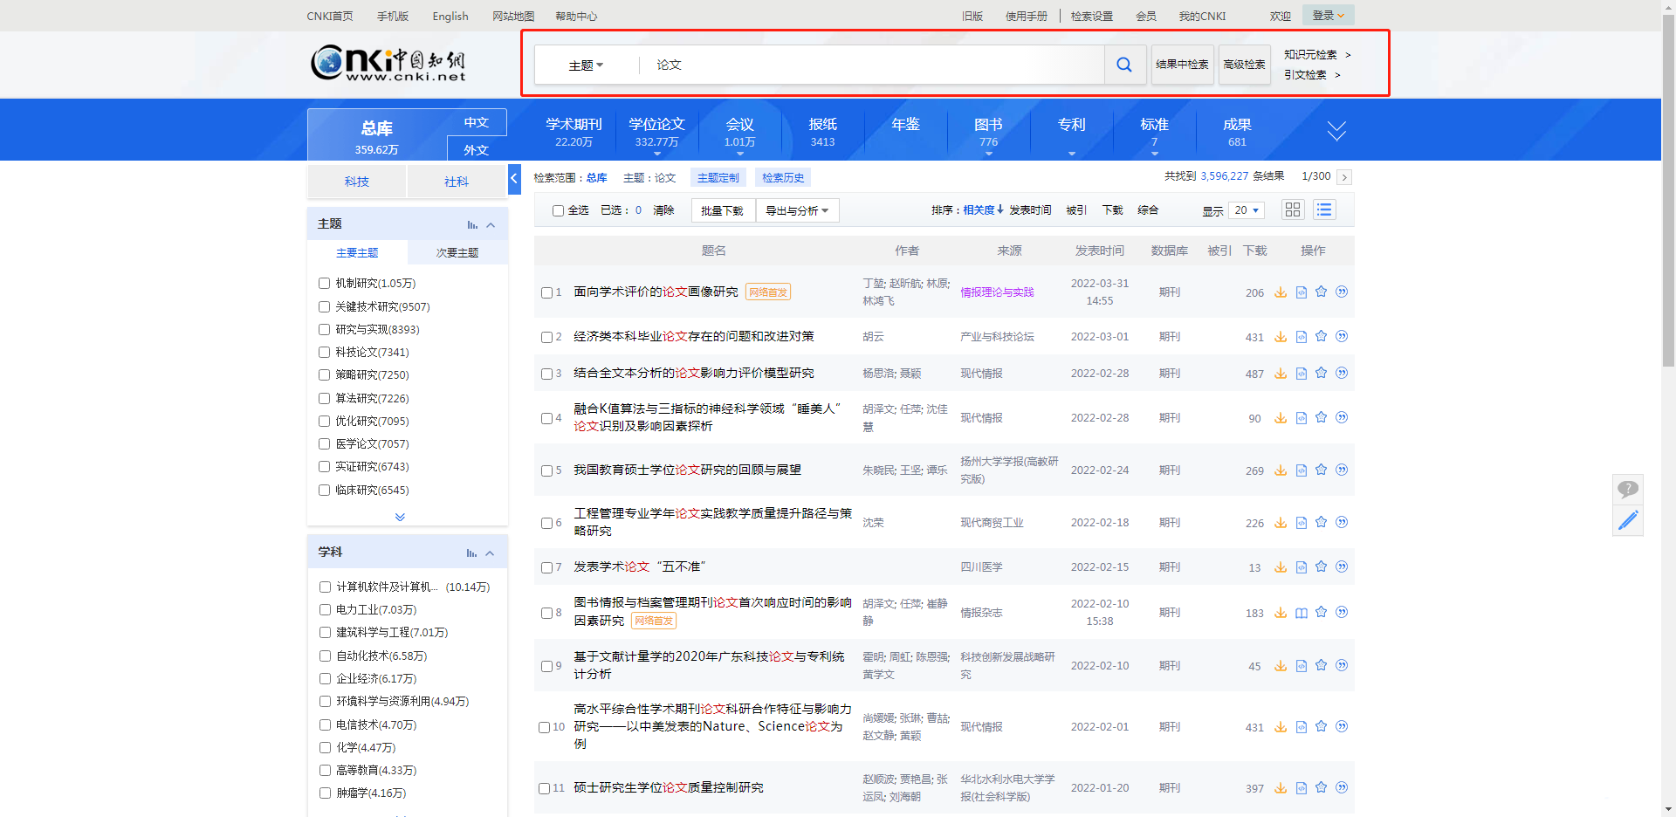Enable the 全选 select-all checkbox
The image size is (1676, 817).
(x=558, y=209)
